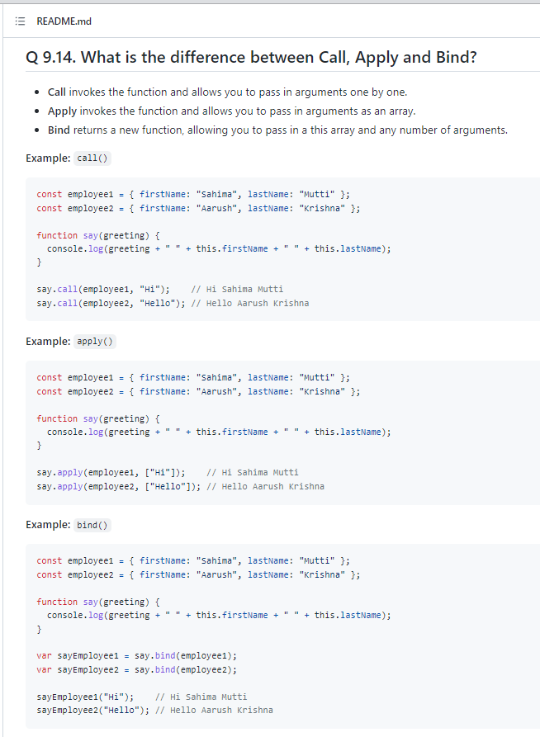Click the bold word Call in the bullet list
This screenshot has width=540, height=737.
point(56,92)
